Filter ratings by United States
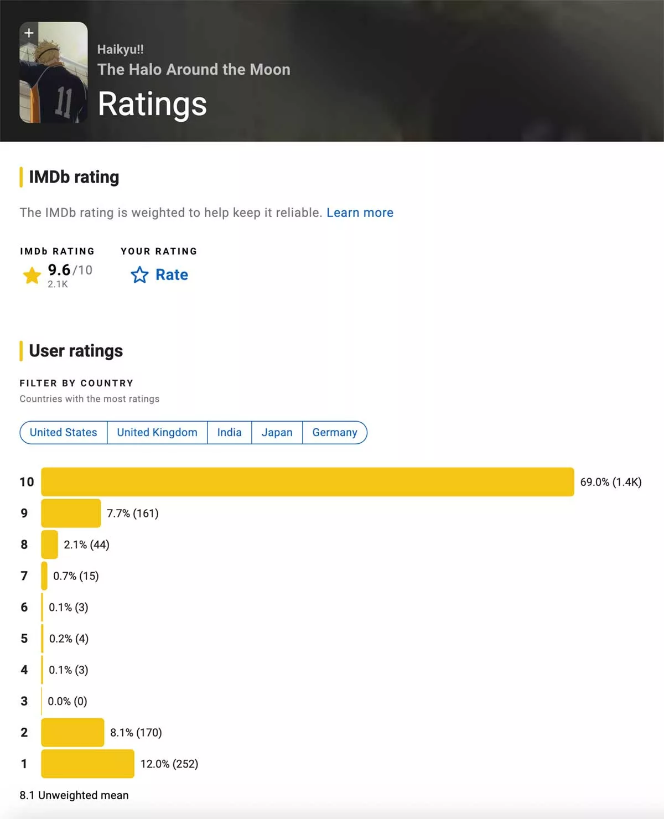The height and width of the screenshot is (819, 664). 64,432
